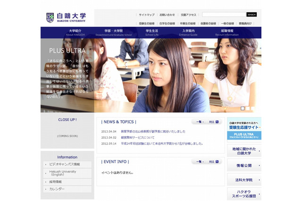Click the イベントはありません。 message text
302x201 pixels.
[x=117, y=173]
